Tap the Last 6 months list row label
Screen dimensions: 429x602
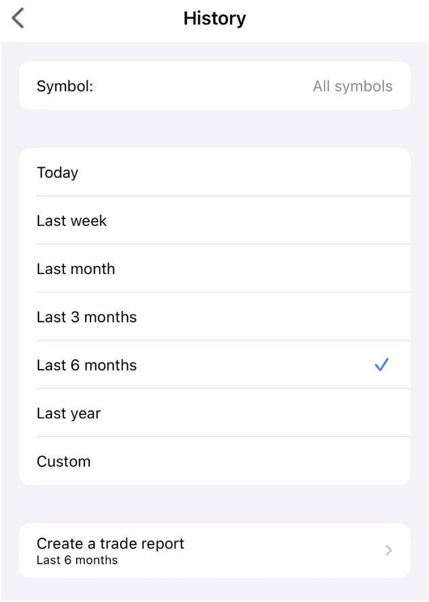click(x=86, y=365)
